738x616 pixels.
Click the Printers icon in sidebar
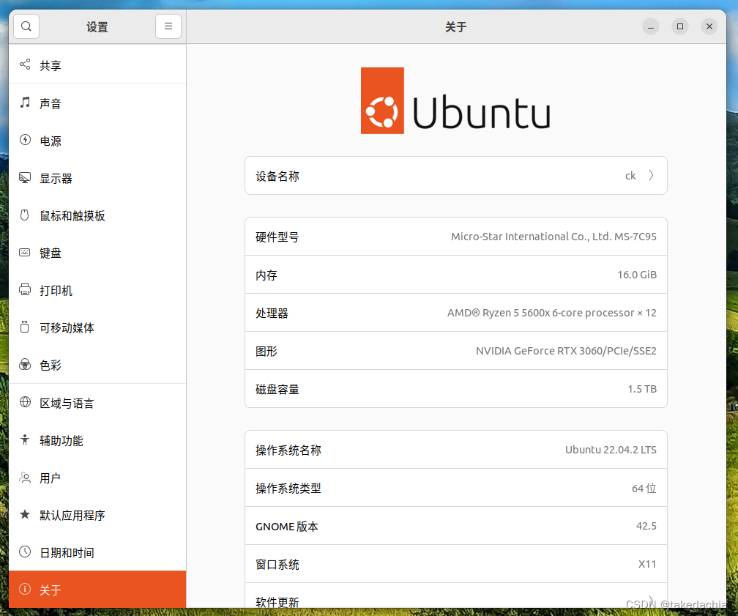click(25, 289)
